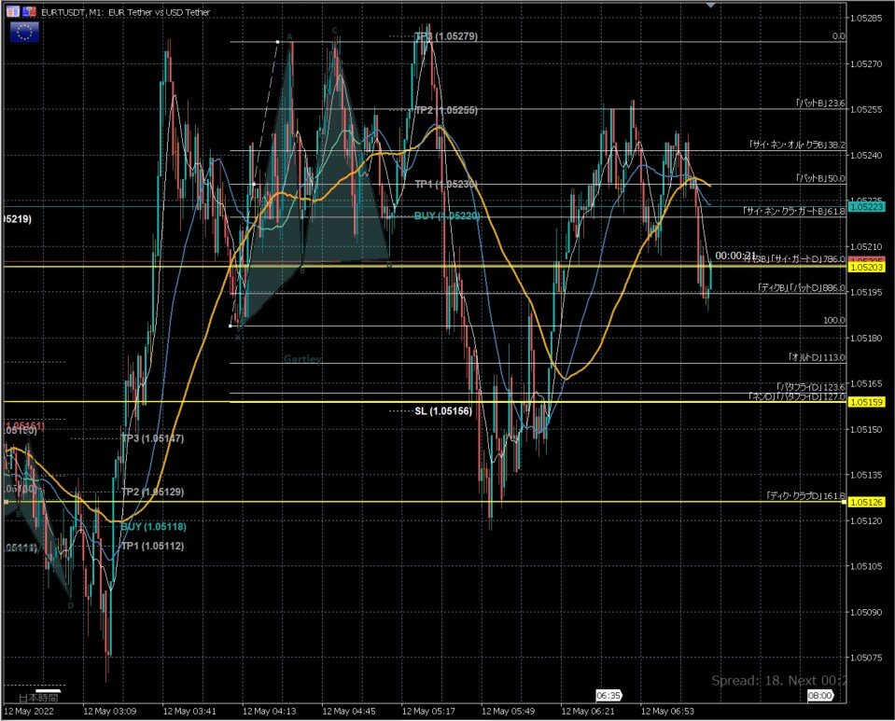
Task: Click the Spread: 18 status text
Action: [x=749, y=680]
